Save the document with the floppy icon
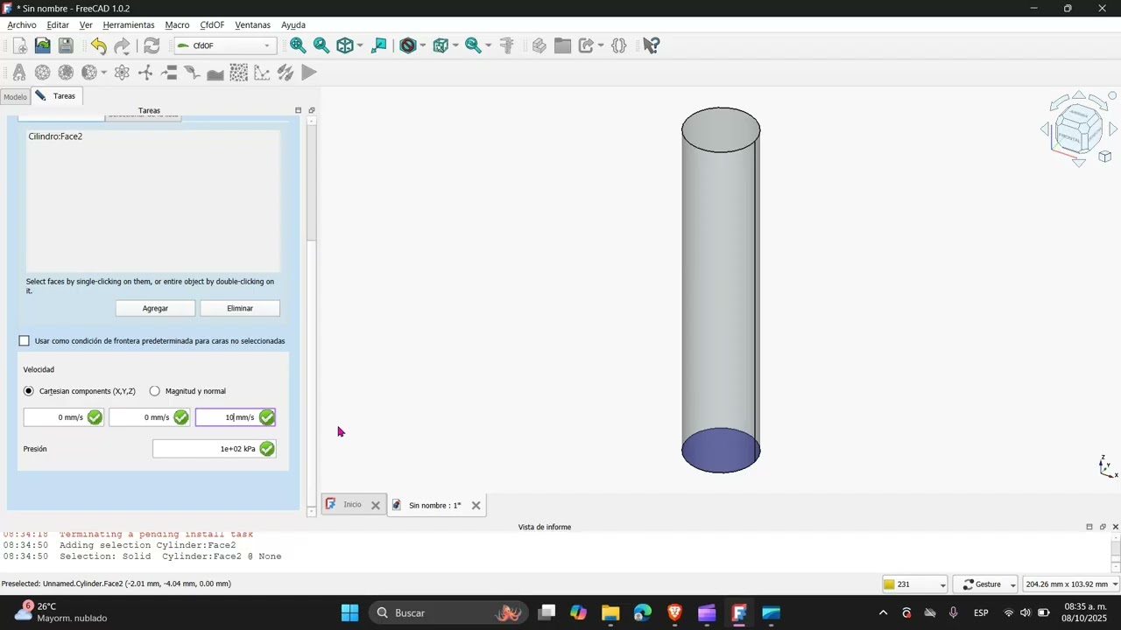1121x630 pixels. 66,45
